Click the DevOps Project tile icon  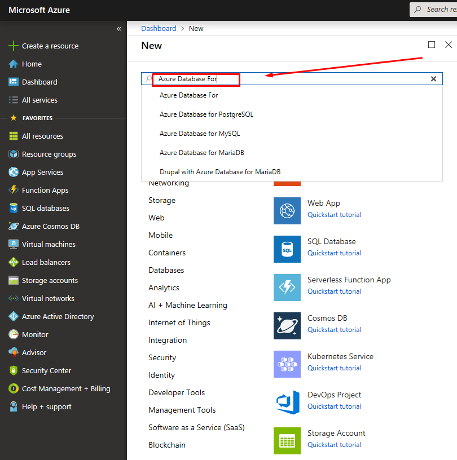pyautogui.click(x=287, y=402)
